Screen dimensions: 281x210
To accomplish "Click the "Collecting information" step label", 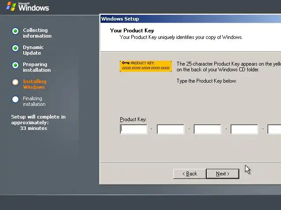I will tap(37, 33).
